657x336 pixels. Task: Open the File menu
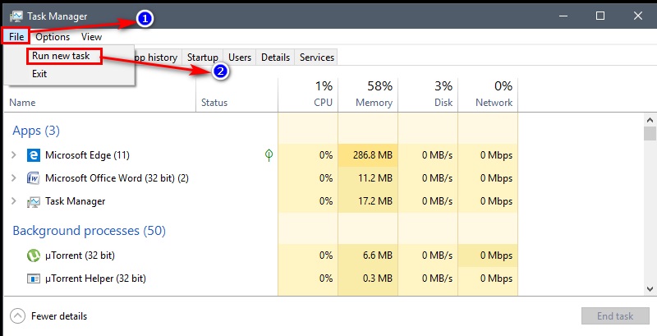(x=16, y=37)
